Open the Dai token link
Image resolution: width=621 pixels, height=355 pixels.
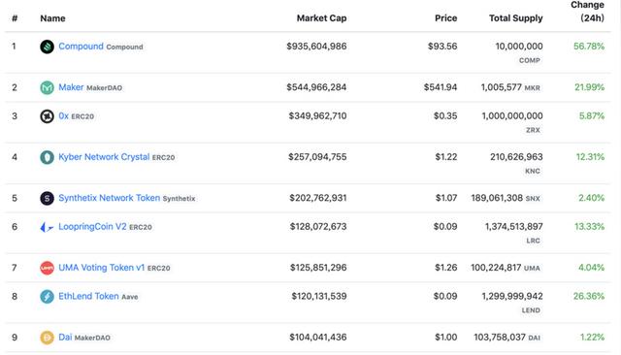tap(65, 337)
